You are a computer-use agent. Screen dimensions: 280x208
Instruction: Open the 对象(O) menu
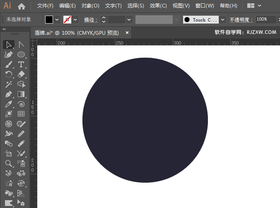click(x=90, y=6)
